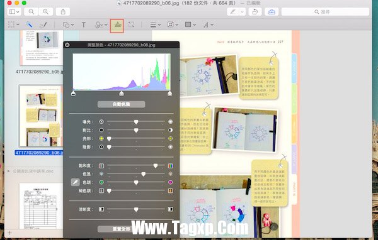Select the highlight pen tool
Image resolution: width=378 pixels, height=240 pixels.
point(233,12)
